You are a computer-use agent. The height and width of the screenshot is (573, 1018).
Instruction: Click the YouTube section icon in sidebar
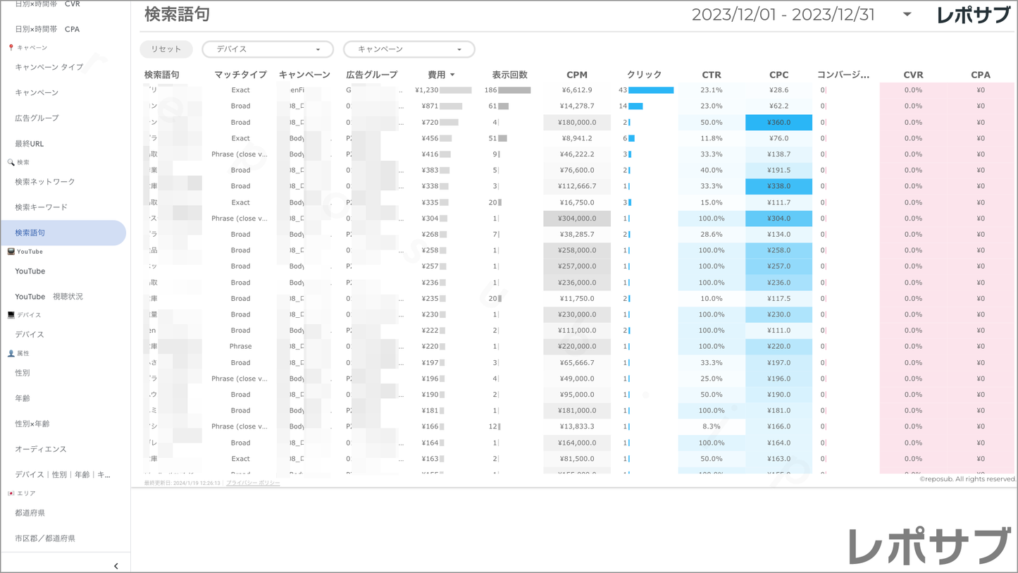11,252
